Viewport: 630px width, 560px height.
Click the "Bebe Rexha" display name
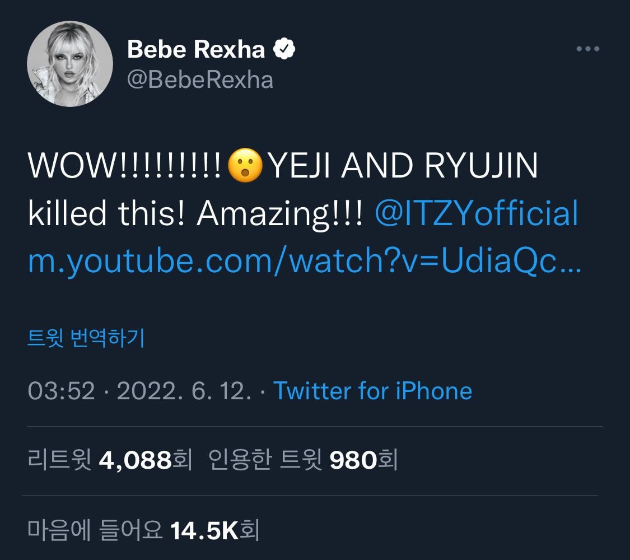pos(196,49)
